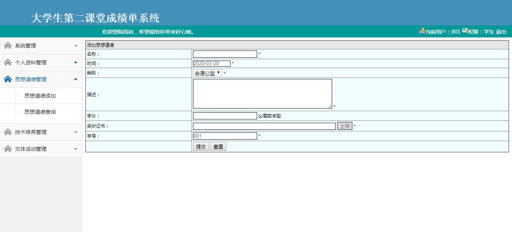Click the 重置 reset button
Viewport: 512px width, 232px height.
[x=218, y=147]
